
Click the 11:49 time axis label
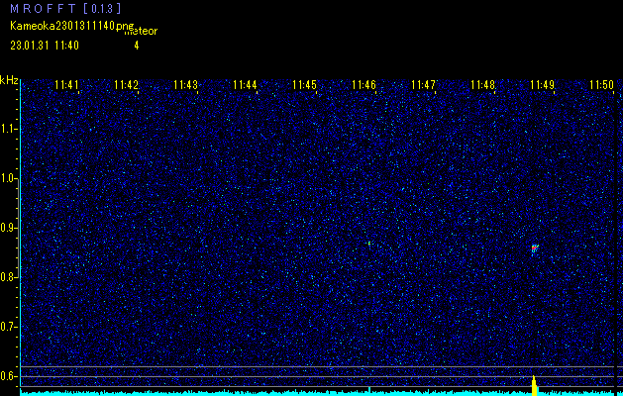pos(543,85)
